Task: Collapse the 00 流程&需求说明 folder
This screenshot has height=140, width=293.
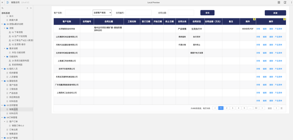Action: pos(2,24)
